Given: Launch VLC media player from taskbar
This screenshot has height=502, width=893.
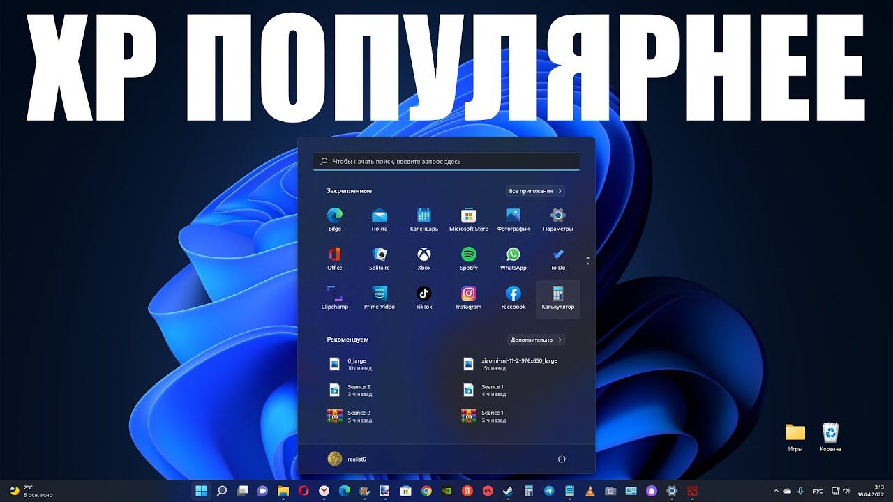Looking at the screenshot, I should [x=590, y=491].
